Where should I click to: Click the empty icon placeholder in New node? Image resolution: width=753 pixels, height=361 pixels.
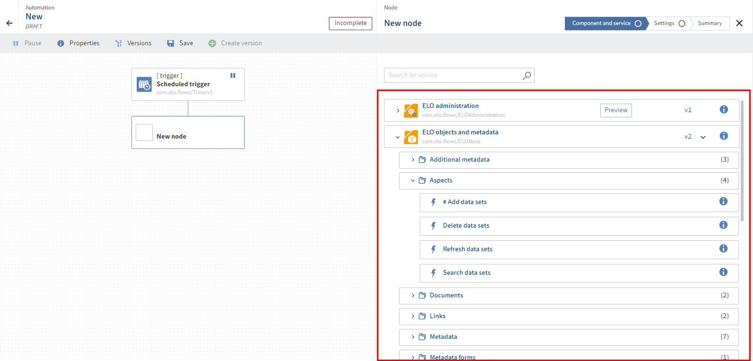(144, 132)
